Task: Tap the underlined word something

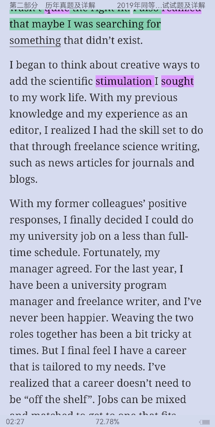Action: [x=35, y=41]
